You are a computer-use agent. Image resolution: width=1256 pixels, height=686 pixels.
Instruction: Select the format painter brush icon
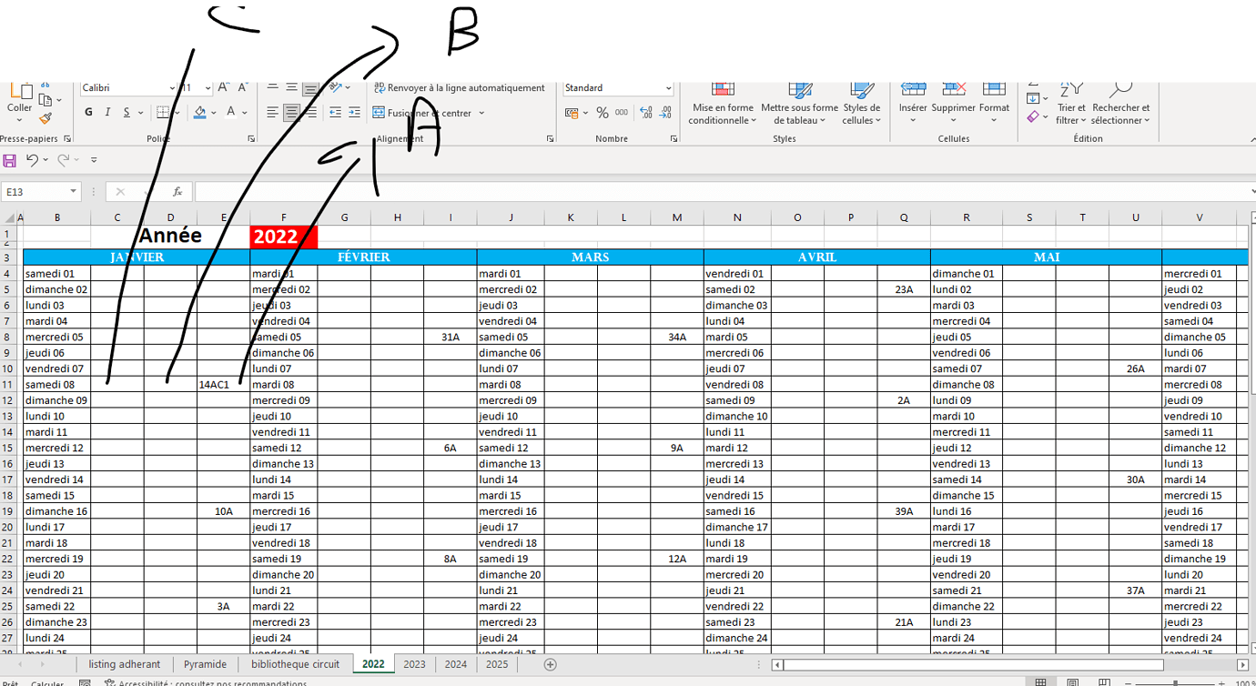46,118
